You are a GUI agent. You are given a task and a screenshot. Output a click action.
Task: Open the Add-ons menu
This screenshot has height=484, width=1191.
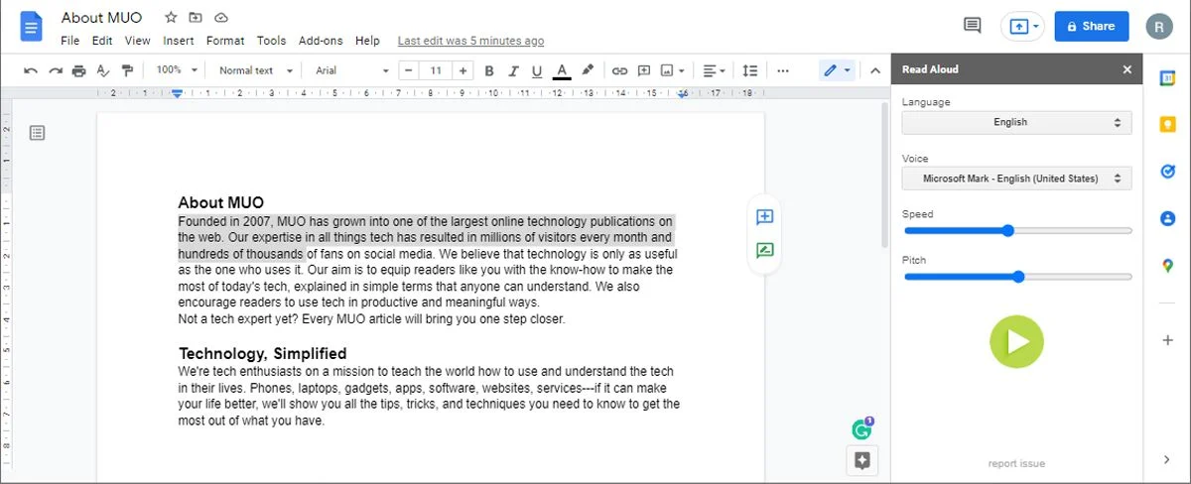pos(321,41)
